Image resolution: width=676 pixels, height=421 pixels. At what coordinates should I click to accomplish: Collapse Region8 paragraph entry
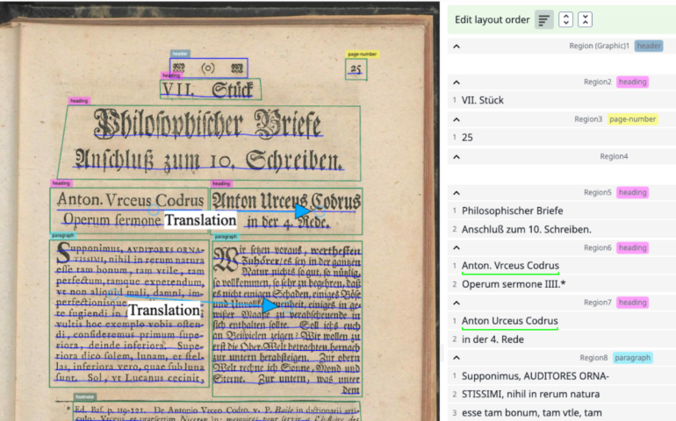pos(457,358)
